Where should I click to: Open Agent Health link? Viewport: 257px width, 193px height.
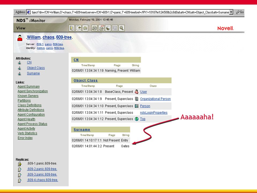point(27,119)
